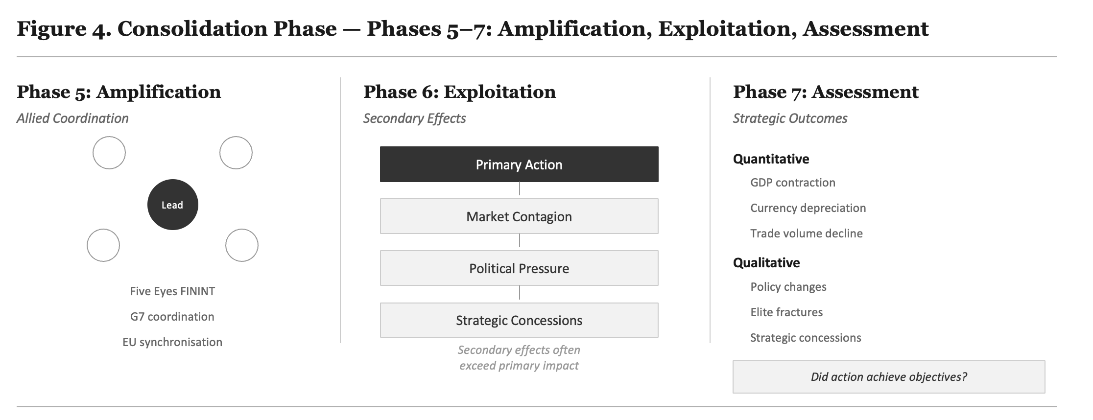Select the Currency depreciation item
This screenshot has width=1093, height=420.
pos(808,208)
